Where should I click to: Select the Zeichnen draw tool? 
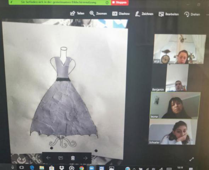[144, 14]
